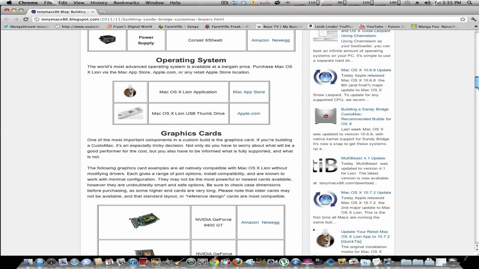Image resolution: width=479 pixels, height=269 pixels.
Task: Open the Mac OS X 10.6.8 Update post
Action: [366, 70]
